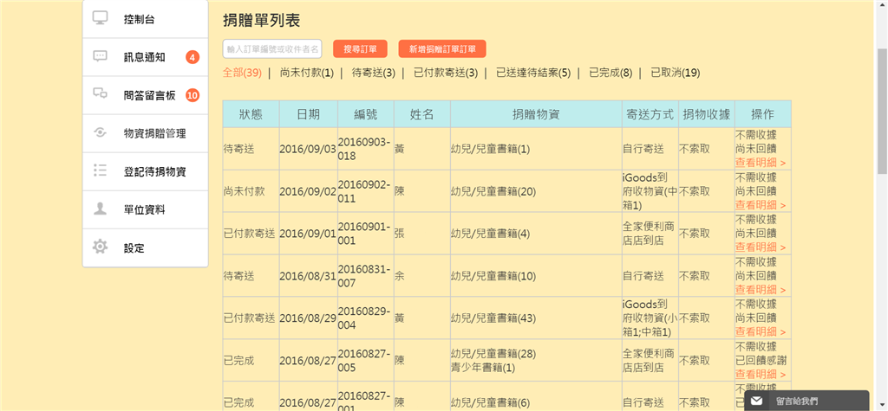Image resolution: width=888 pixels, height=411 pixels.
Task: Click the 操作 column header
Action: (763, 114)
